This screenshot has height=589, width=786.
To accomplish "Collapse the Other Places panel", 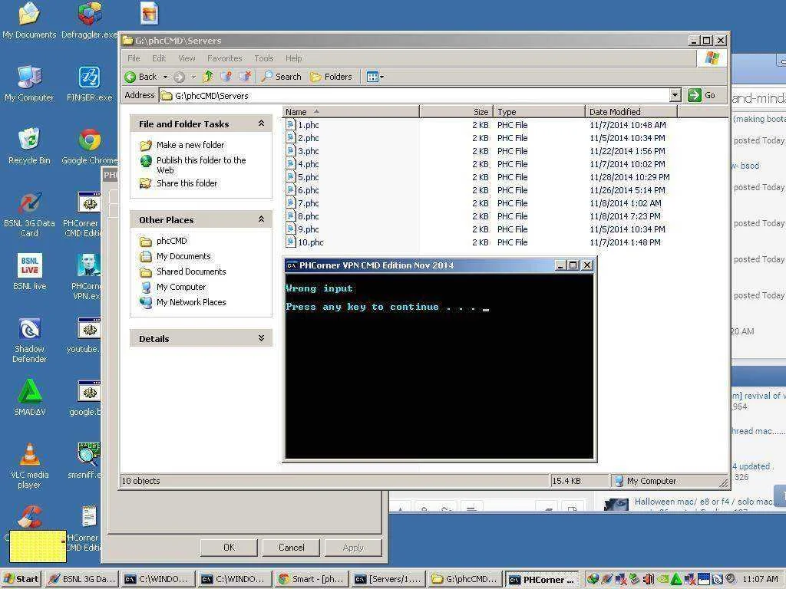I will (x=261, y=219).
